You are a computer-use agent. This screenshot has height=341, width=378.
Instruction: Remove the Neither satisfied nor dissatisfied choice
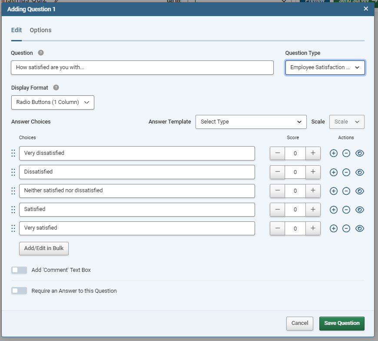[x=346, y=191]
